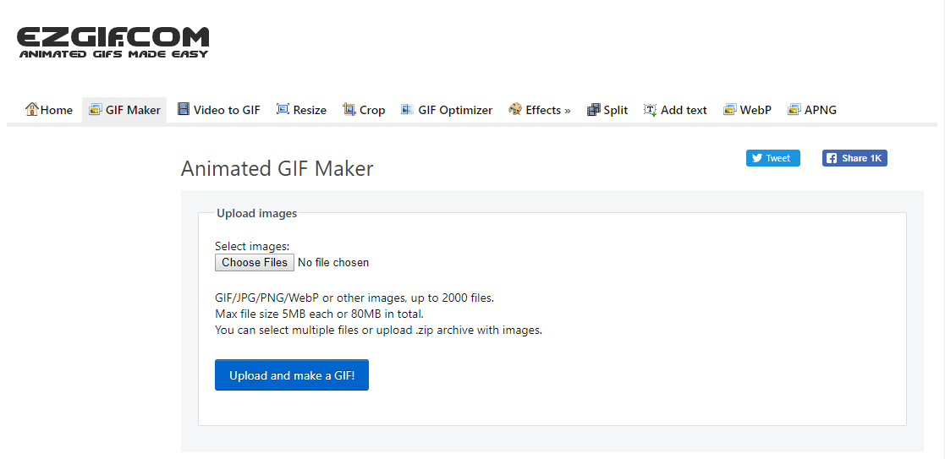This screenshot has width=945, height=459.
Task: Share via the Tweet button
Action: [773, 158]
